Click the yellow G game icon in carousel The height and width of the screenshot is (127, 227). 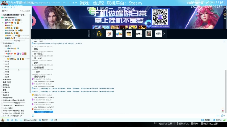(99, 34)
